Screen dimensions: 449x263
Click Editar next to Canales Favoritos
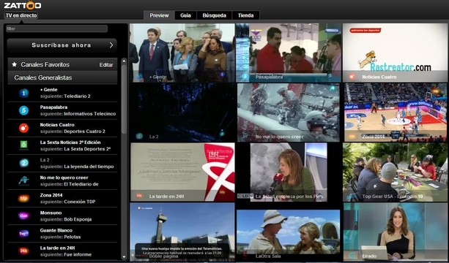coord(106,65)
